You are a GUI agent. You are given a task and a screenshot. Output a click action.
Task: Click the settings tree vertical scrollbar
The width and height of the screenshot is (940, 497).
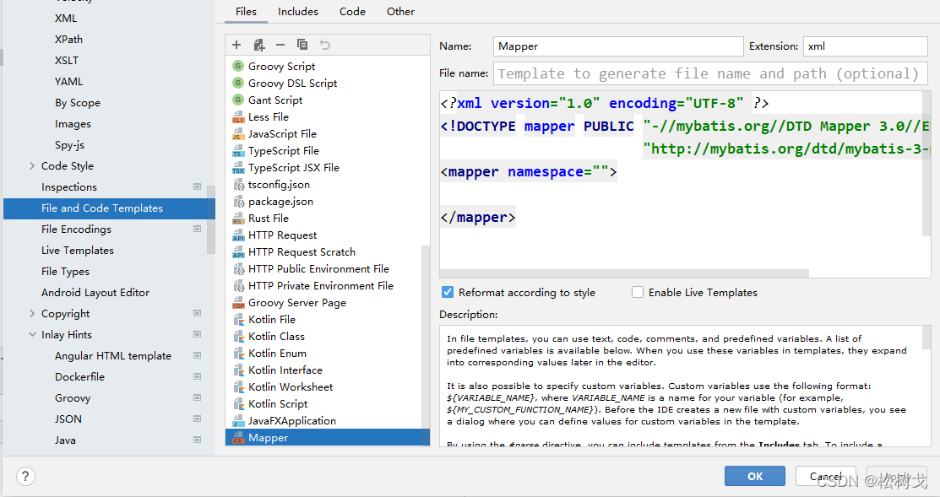[211, 219]
